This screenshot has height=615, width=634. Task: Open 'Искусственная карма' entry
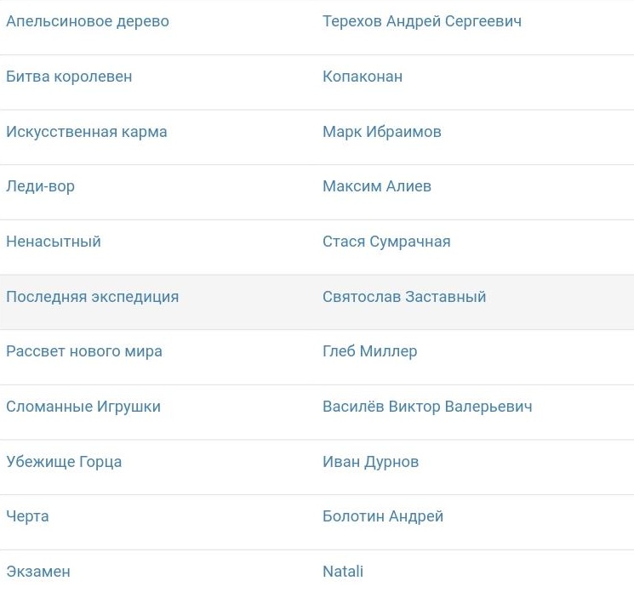coord(87,132)
